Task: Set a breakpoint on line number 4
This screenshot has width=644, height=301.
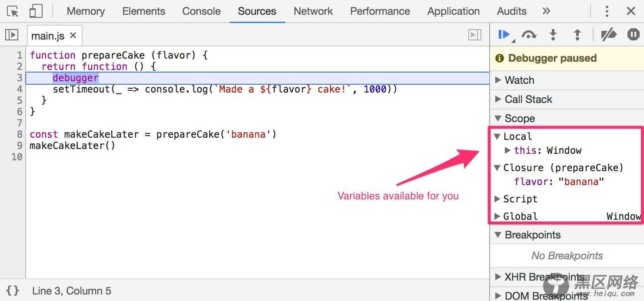Action: point(20,89)
